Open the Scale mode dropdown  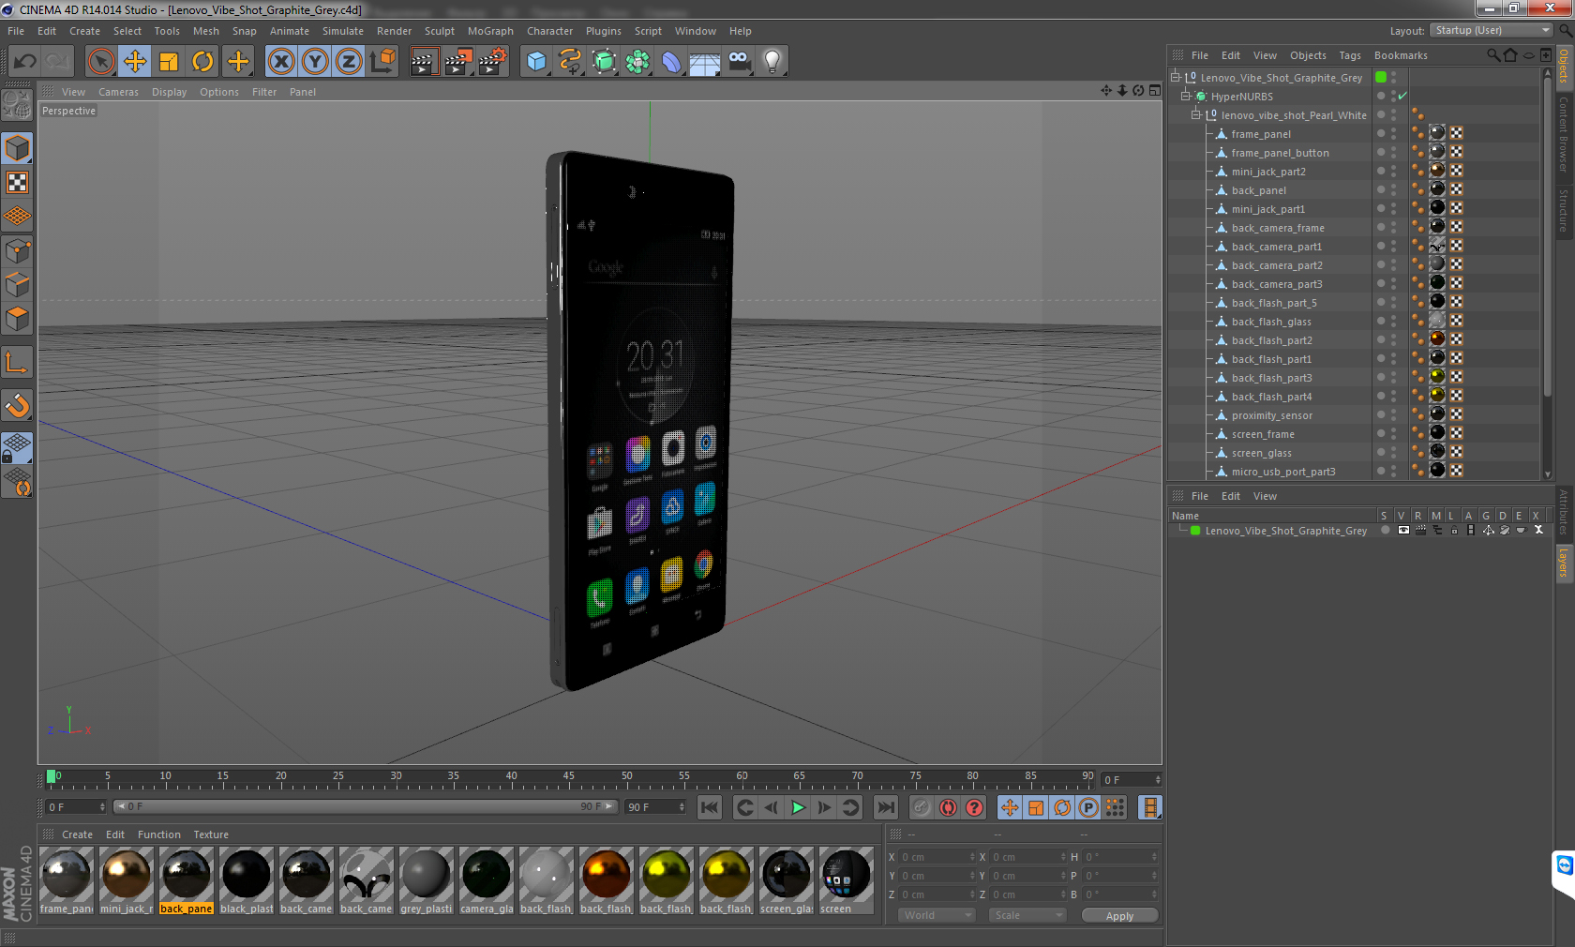(x=1027, y=915)
